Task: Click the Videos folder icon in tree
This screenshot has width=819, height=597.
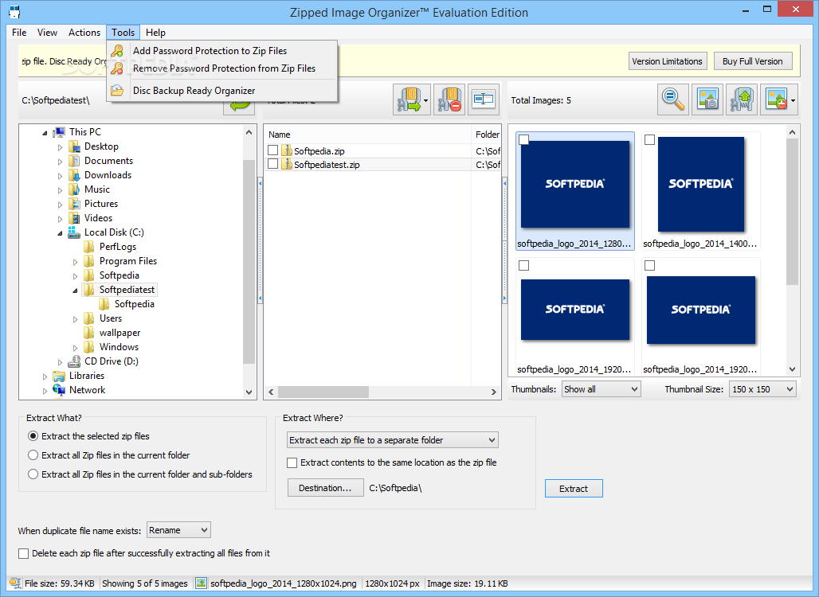Action: (74, 218)
